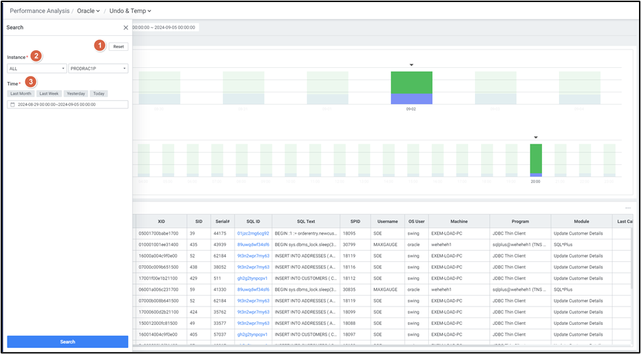Open the table's three-dot options menu

tap(628, 208)
